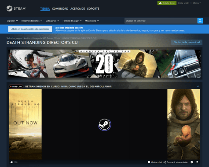Go to the TIENDA tab
The width and height of the screenshot is (209, 167).
click(x=45, y=9)
